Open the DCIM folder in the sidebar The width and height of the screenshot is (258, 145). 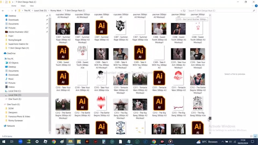(11, 108)
